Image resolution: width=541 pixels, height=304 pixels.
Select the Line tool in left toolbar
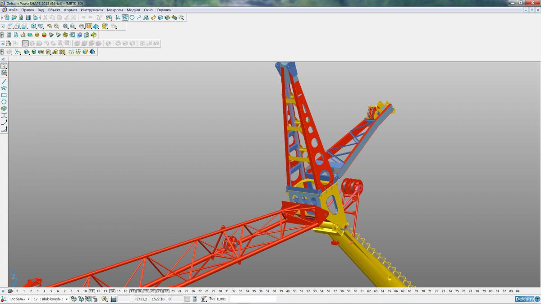pyautogui.click(x=4, y=82)
